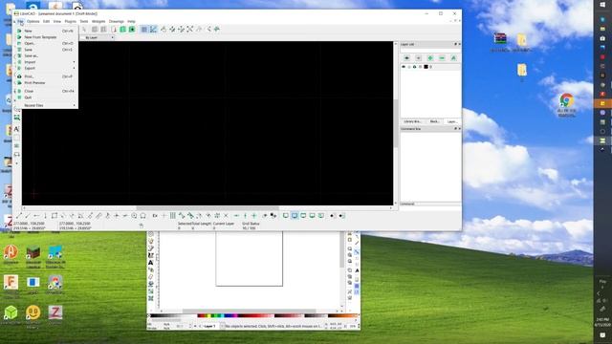Select the text A tool in LibreCAD sidebar
612x344 pixels.
pos(17,129)
